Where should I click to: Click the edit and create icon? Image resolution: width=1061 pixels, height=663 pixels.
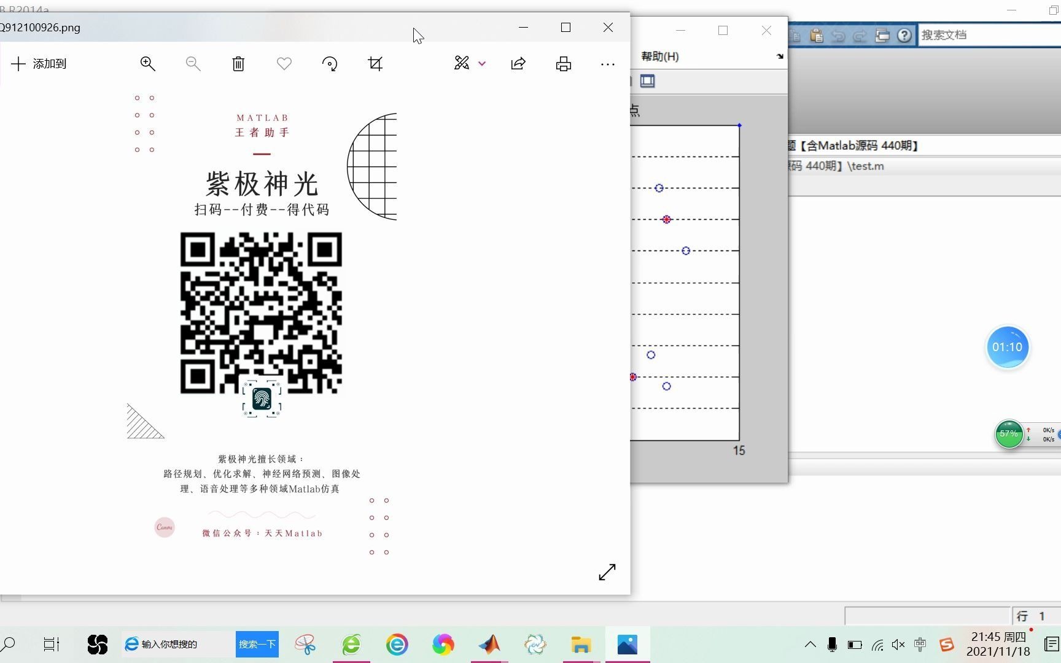tap(462, 63)
